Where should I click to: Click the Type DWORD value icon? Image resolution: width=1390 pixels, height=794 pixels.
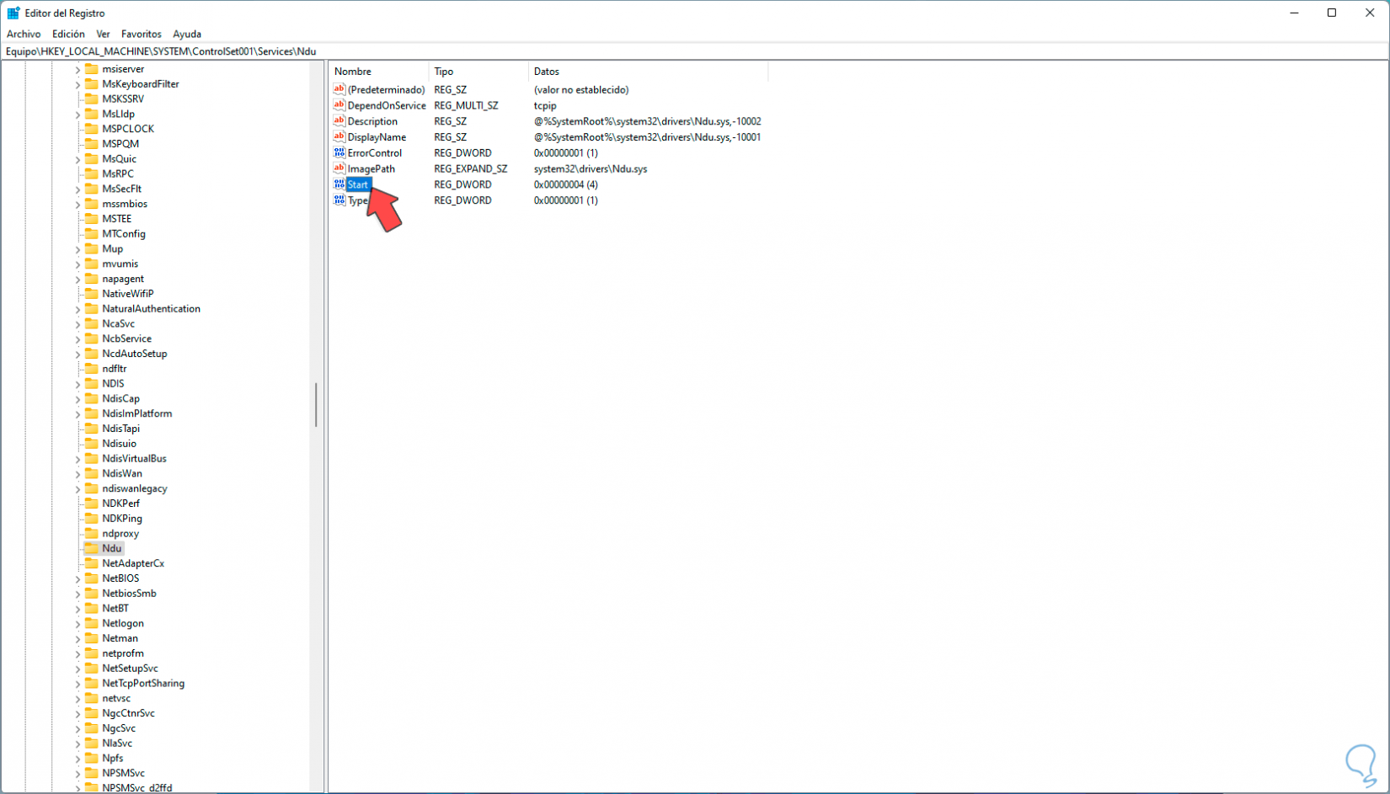339,200
